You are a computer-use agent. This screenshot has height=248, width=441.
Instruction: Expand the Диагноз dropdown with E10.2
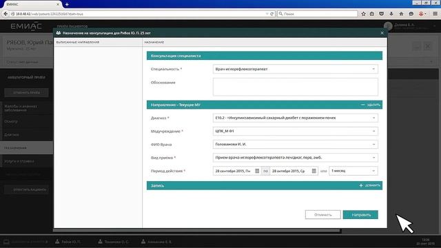[373, 118]
